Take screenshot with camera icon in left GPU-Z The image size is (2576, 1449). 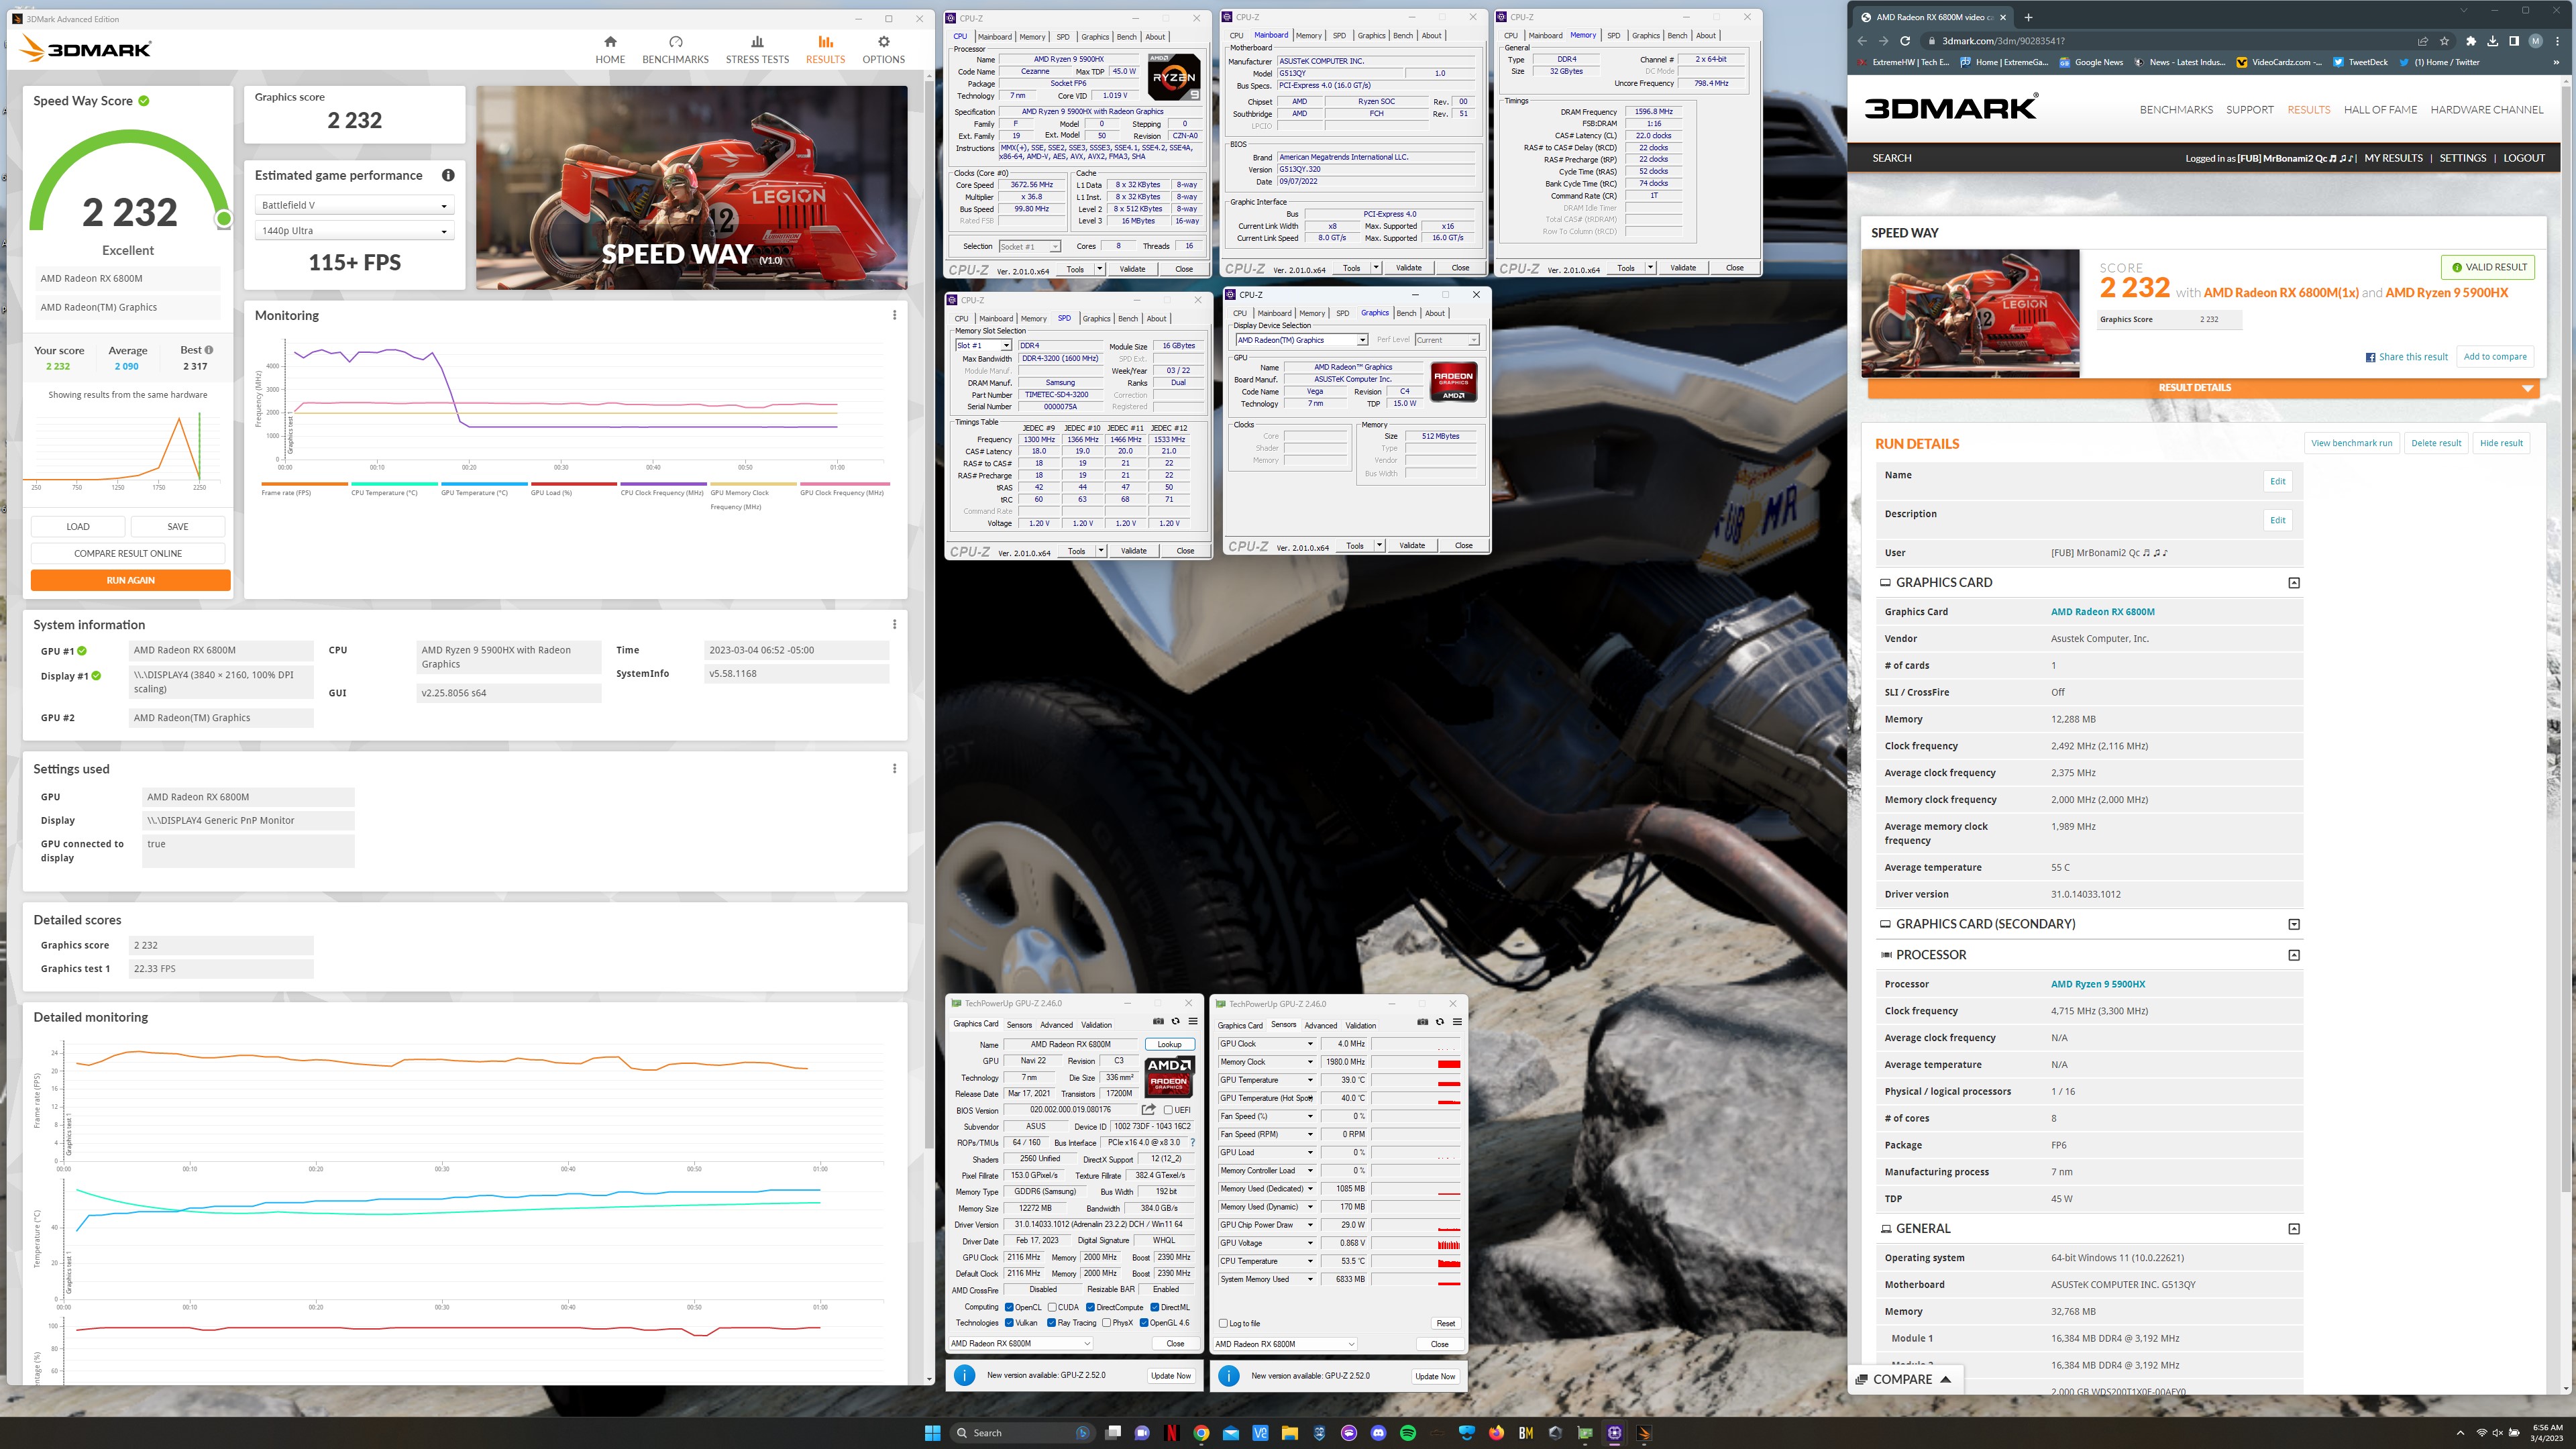pyautogui.click(x=1158, y=1021)
